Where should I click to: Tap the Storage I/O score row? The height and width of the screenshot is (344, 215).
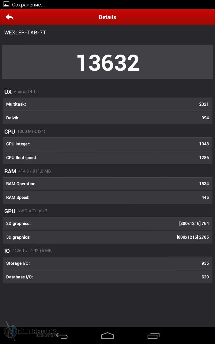pyautogui.click(x=107, y=263)
